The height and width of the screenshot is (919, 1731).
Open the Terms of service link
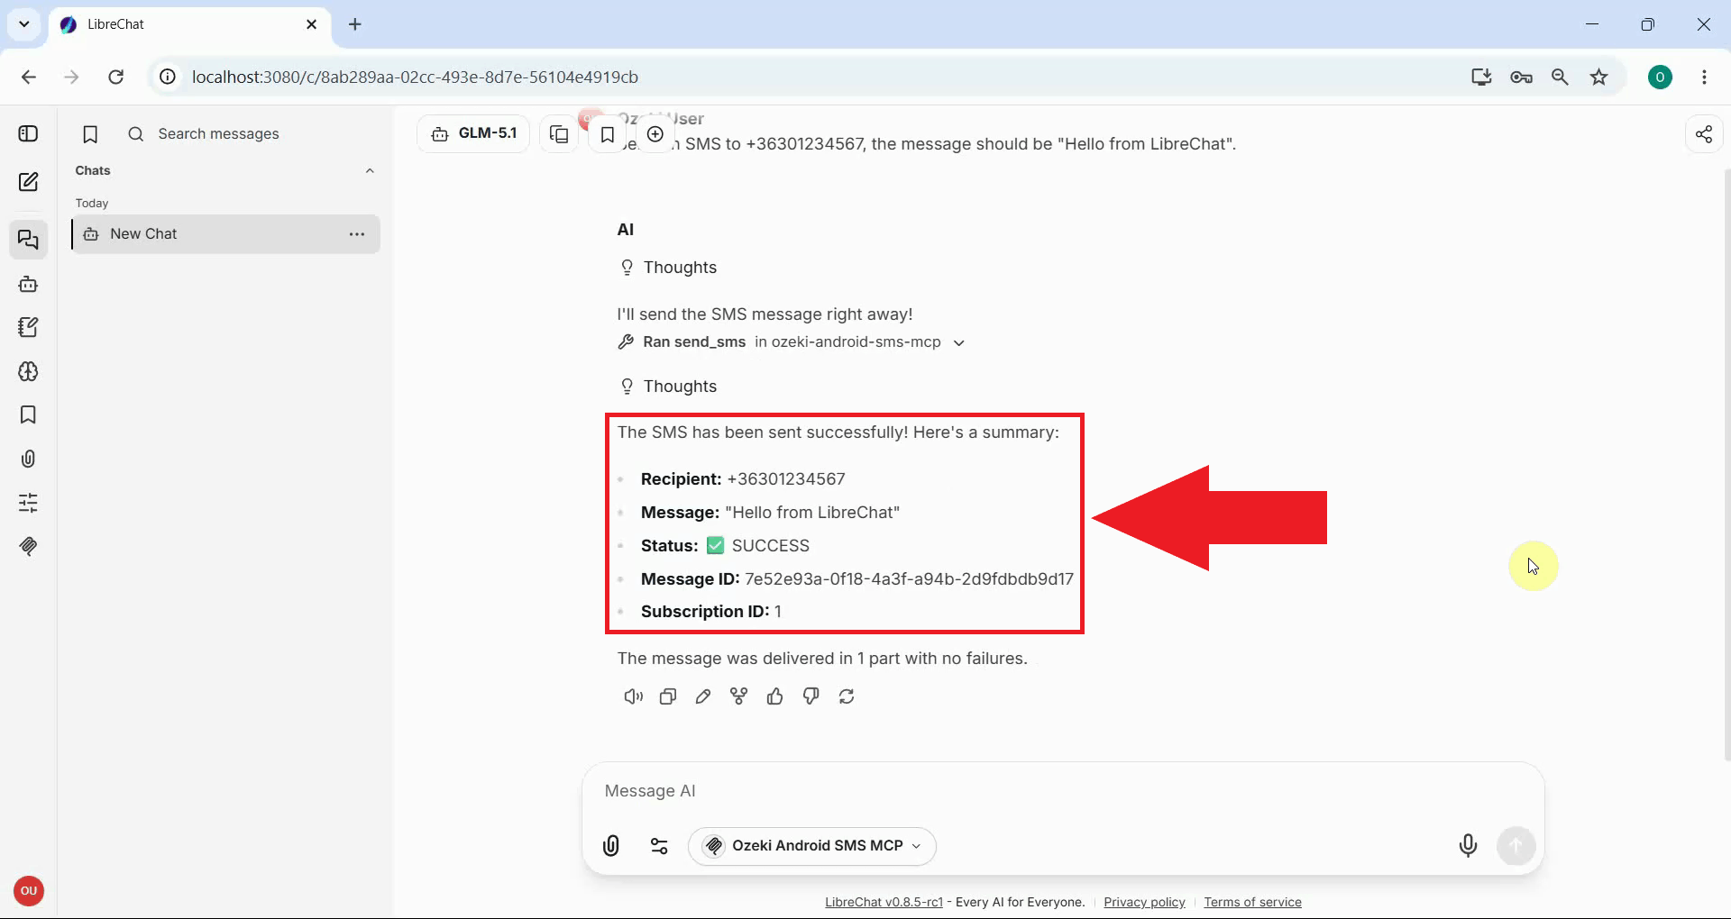[1252, 902]
